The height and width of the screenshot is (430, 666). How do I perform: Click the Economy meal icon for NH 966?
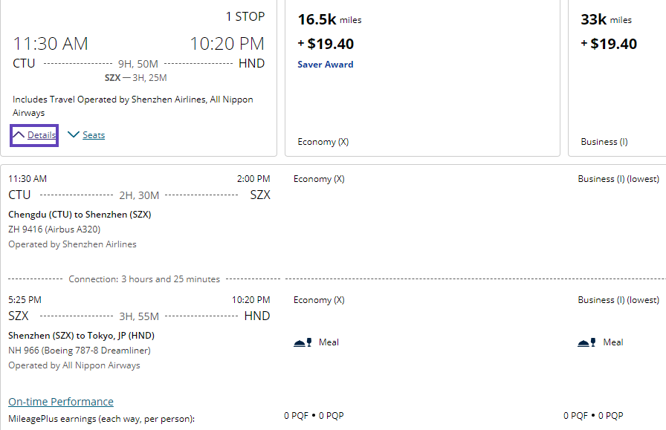coord(303,342)
